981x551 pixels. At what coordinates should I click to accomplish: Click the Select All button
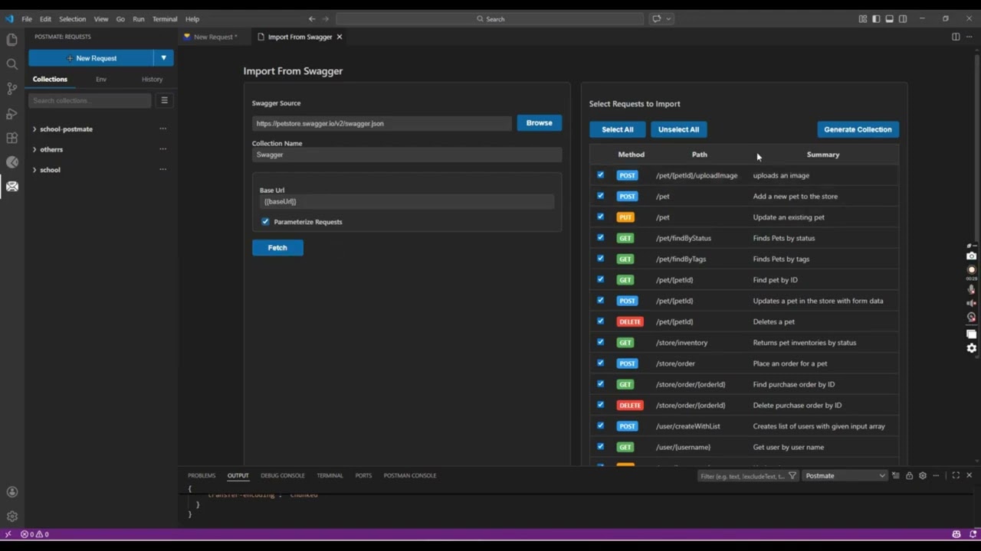(x=618, y=129)
